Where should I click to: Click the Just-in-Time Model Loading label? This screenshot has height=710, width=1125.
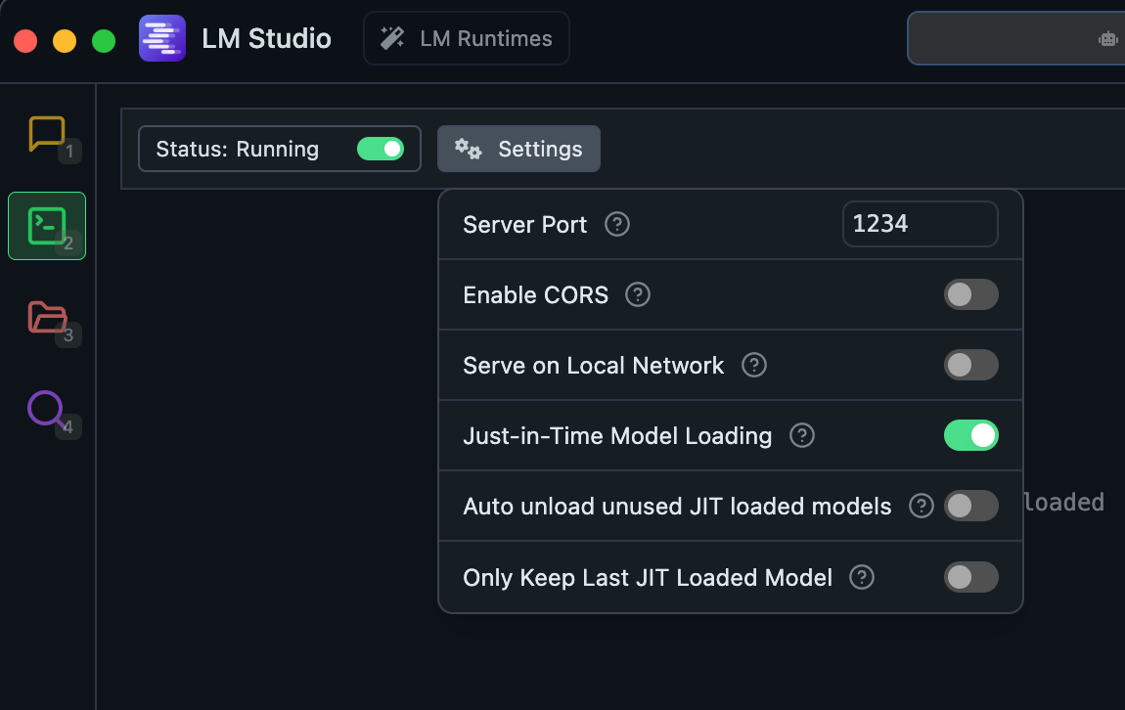(x=617, y=435)
